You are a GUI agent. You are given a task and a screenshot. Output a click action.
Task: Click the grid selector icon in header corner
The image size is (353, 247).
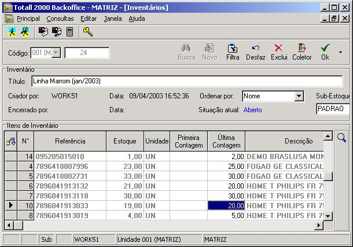point(10,141)
